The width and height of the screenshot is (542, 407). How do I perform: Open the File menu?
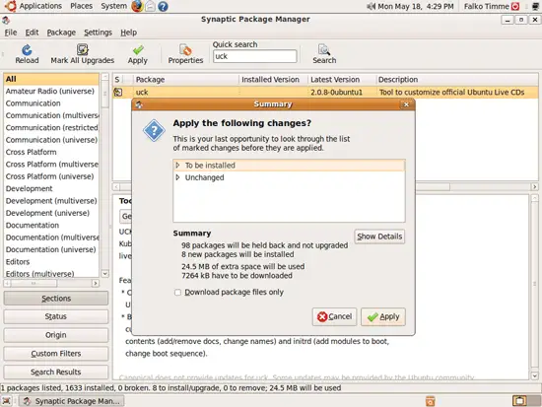11,33
